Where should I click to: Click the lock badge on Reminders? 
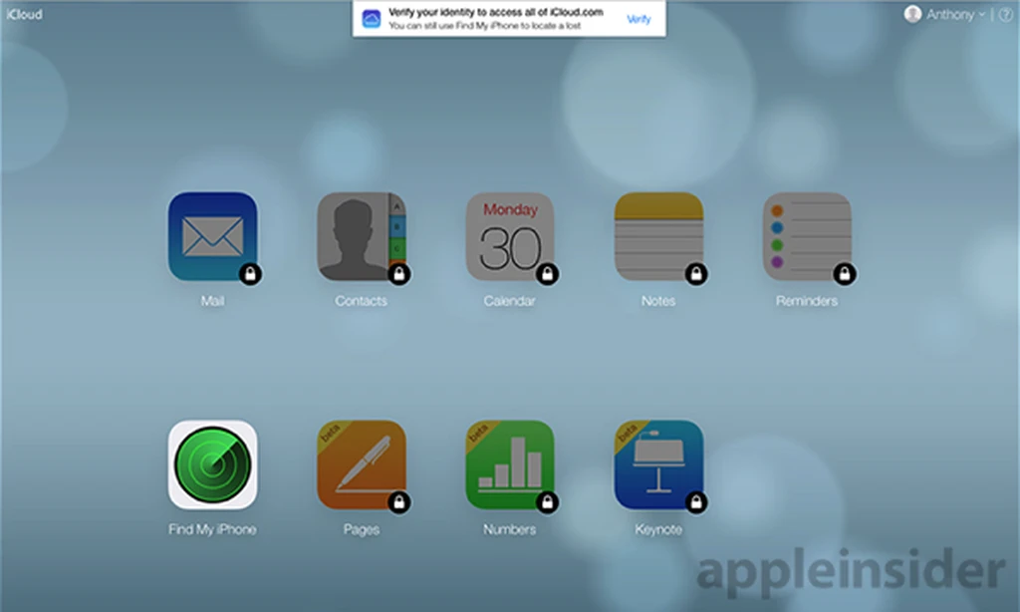845,274
